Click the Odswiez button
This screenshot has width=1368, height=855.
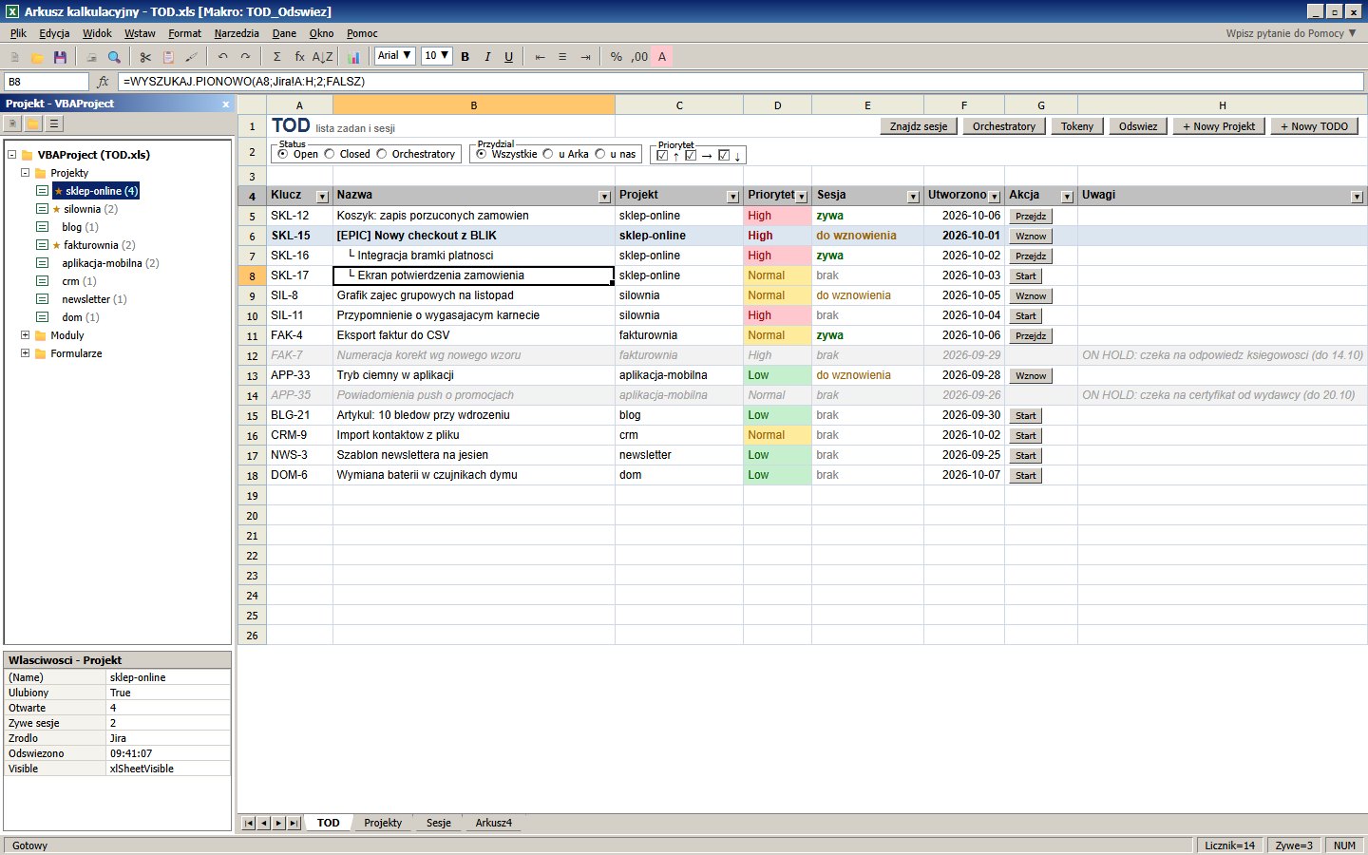point(1138,126)
